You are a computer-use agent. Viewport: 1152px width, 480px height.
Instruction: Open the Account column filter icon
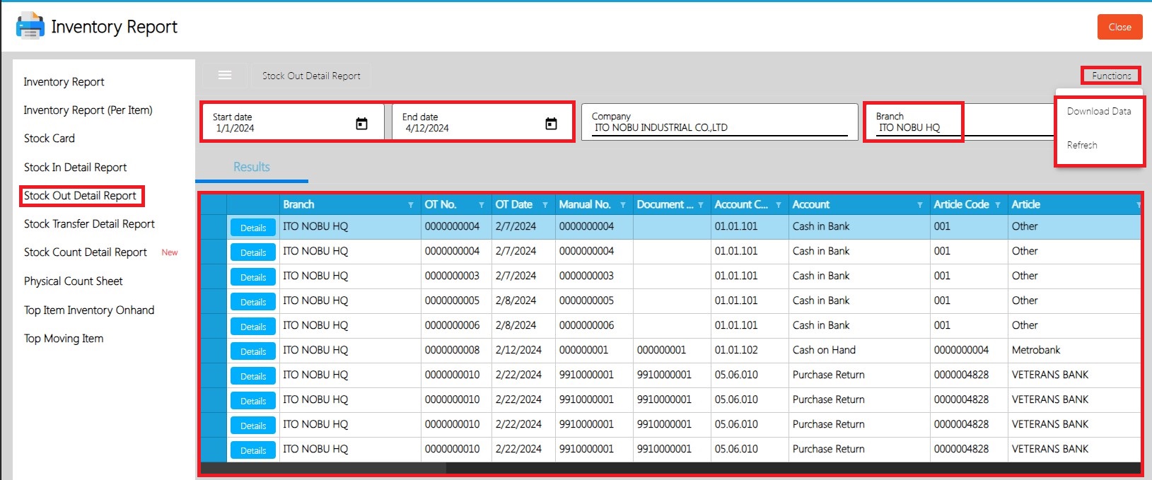tap(920, 205)
